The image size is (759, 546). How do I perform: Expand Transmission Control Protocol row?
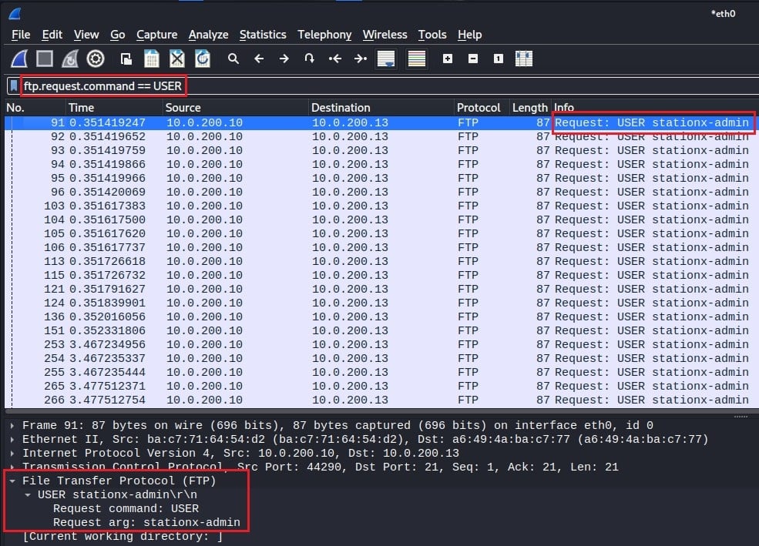pos(12,467)
